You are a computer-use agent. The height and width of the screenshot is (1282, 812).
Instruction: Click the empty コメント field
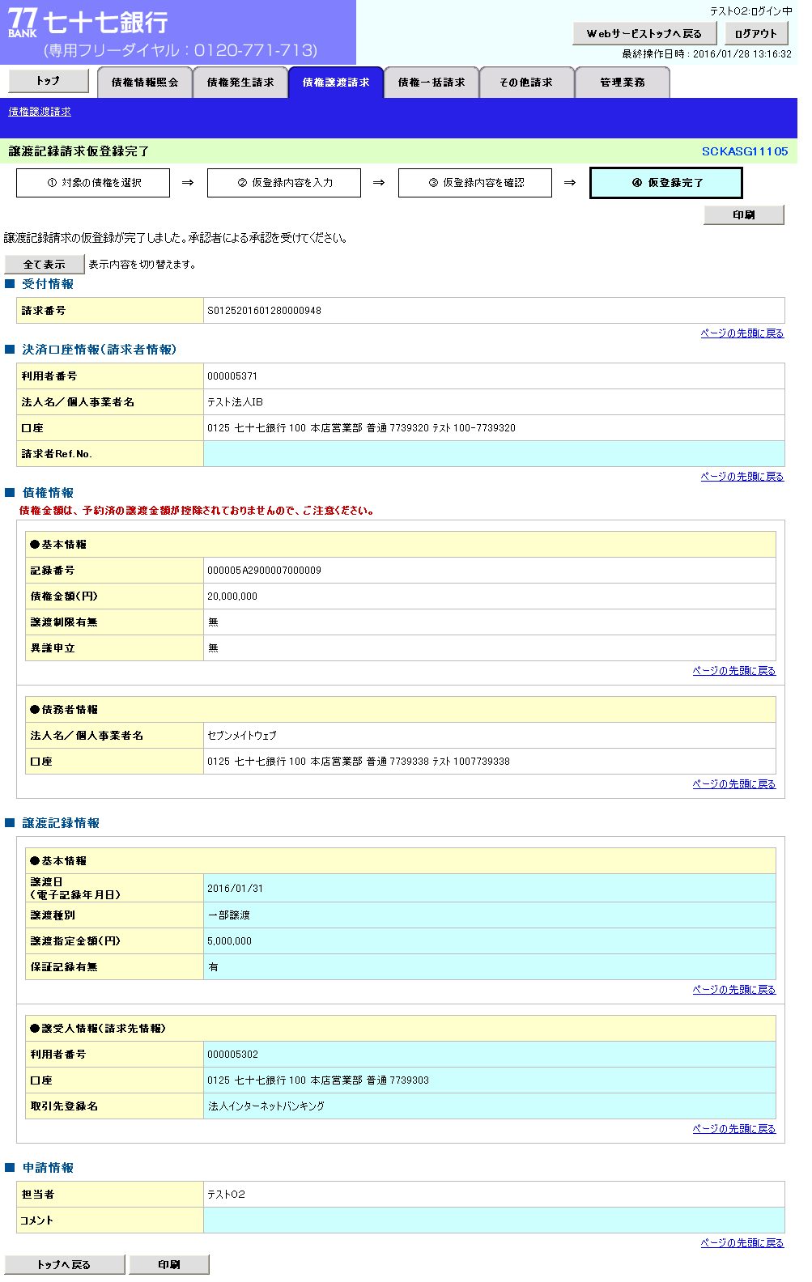tap(494, 1220)
